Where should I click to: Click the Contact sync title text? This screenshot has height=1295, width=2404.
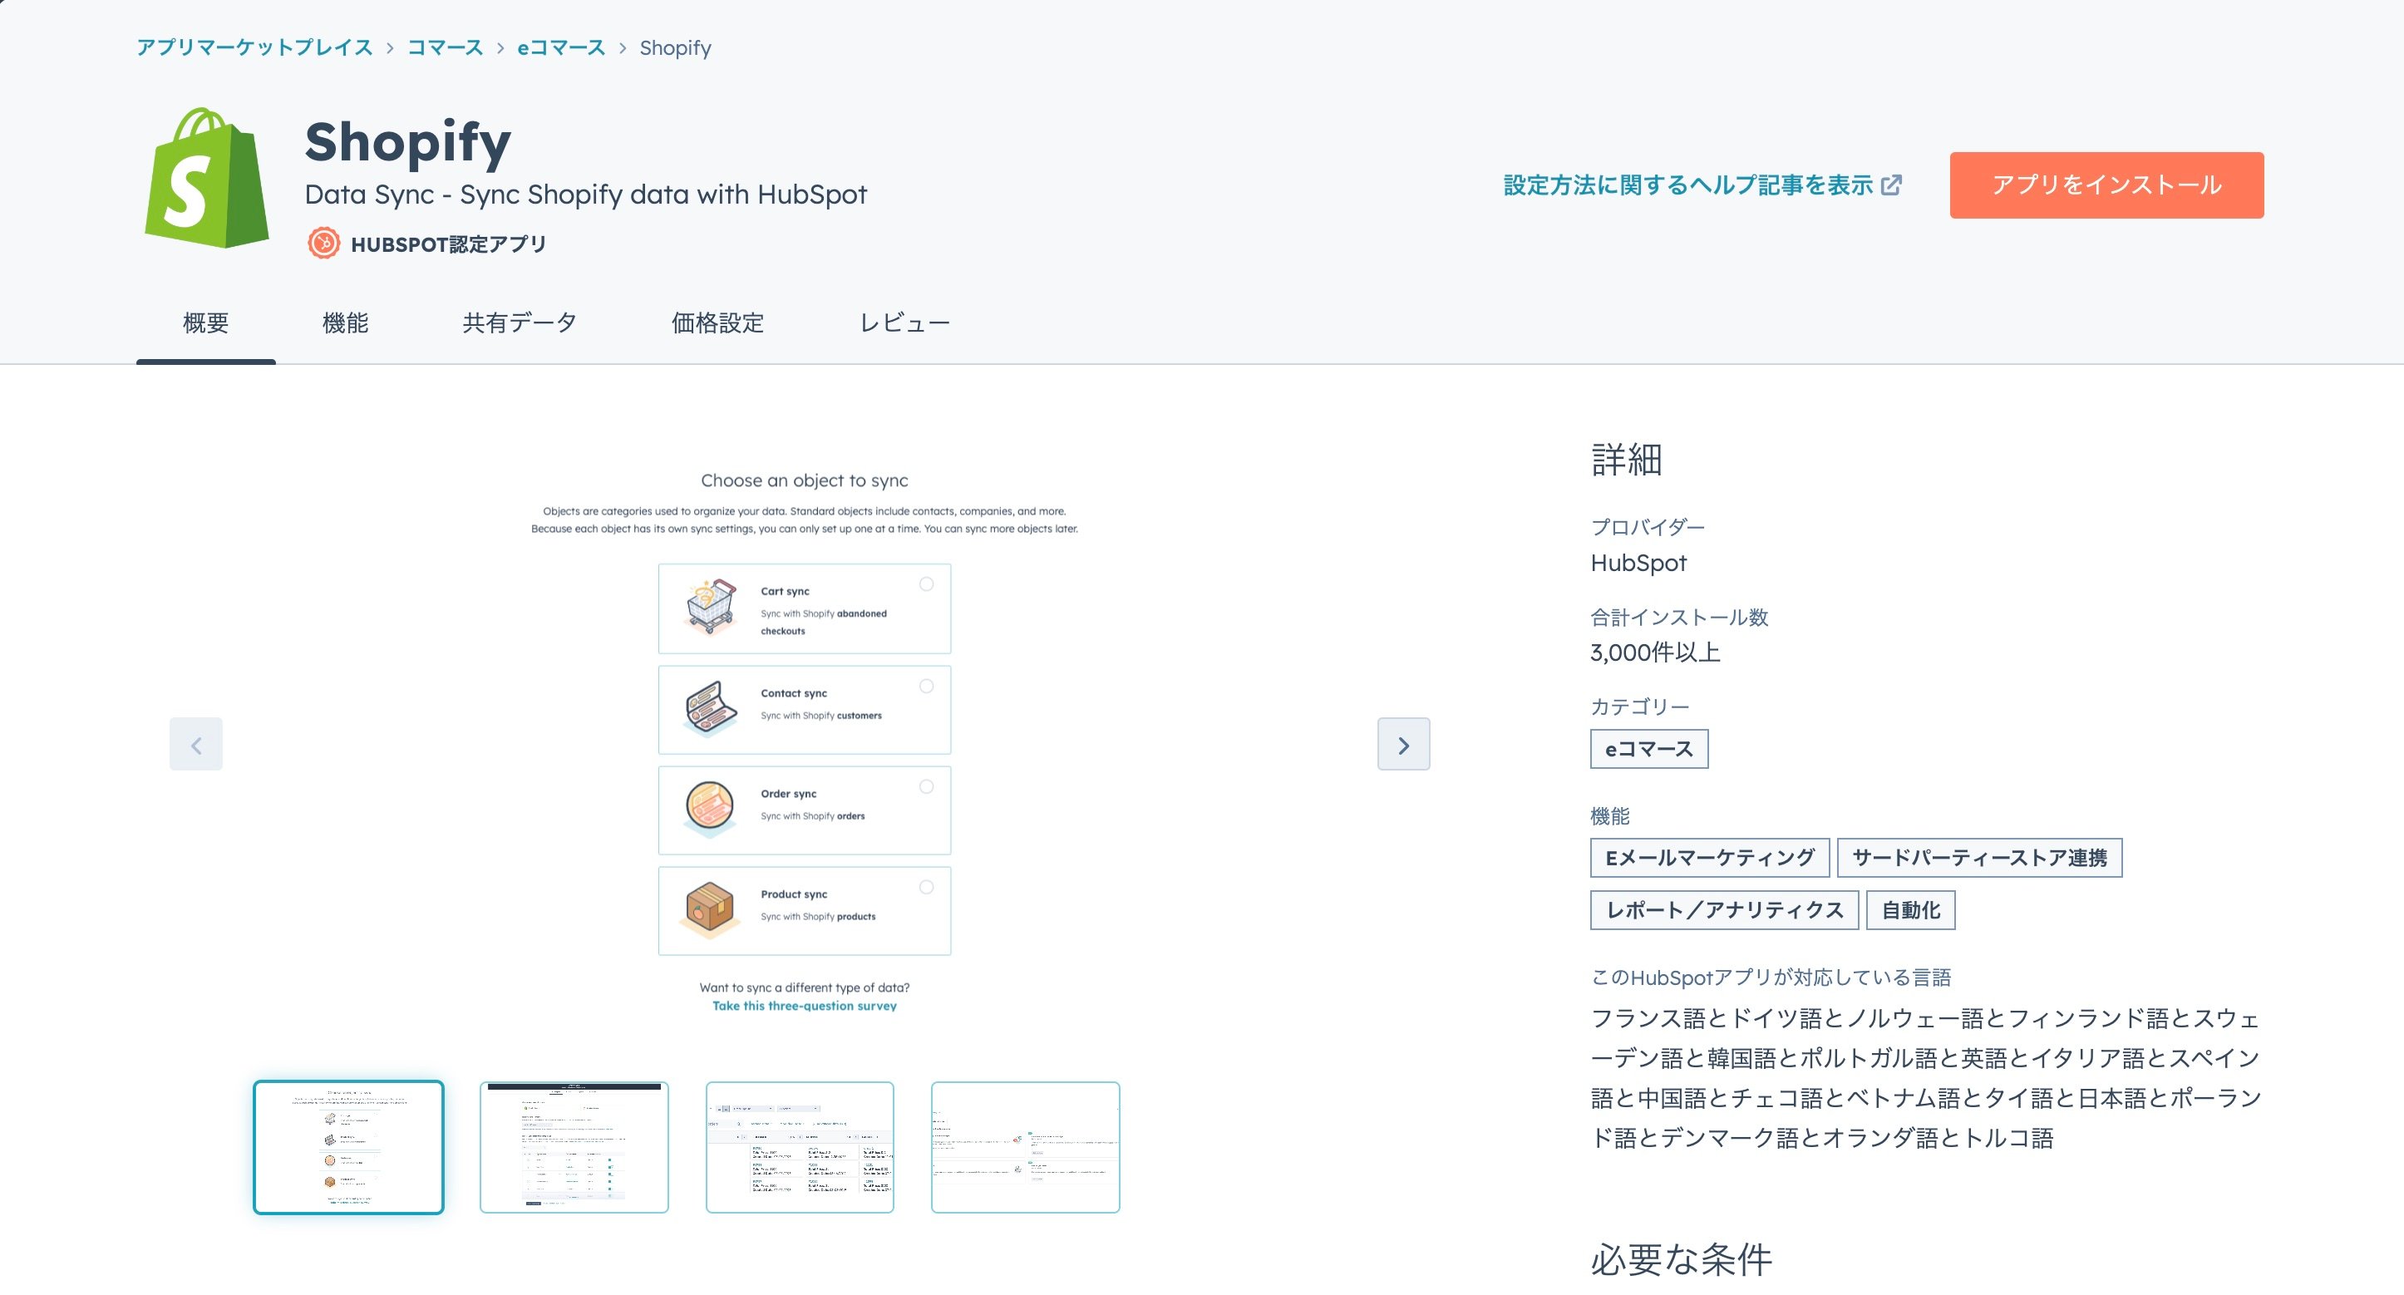click(x=793, y=692)
